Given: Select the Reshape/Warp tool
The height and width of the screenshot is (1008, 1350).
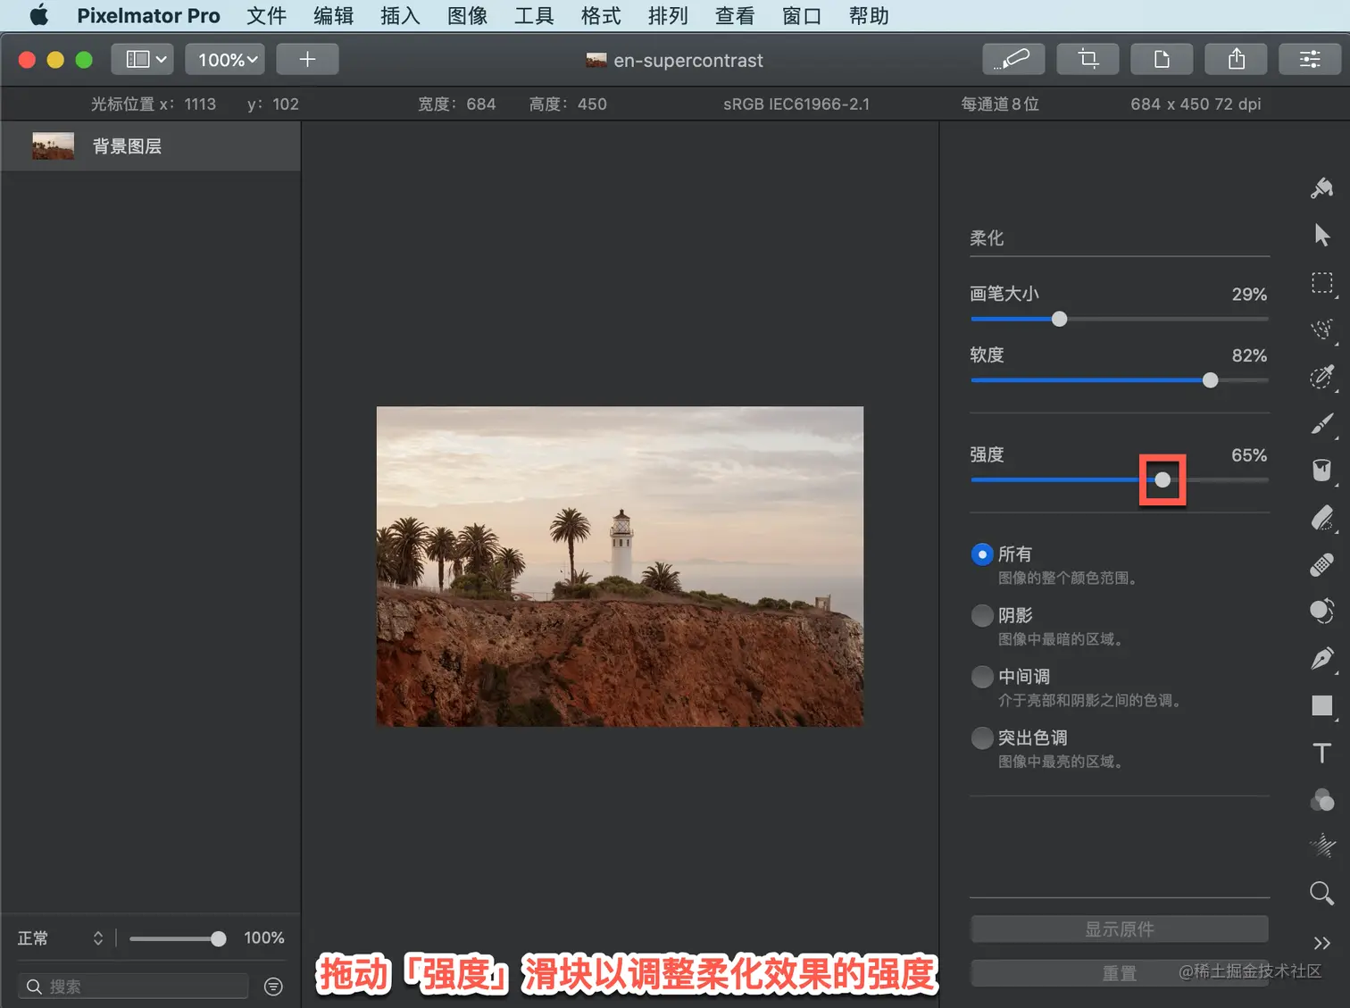Looking at the screenshot, I should click(1322, 612).
